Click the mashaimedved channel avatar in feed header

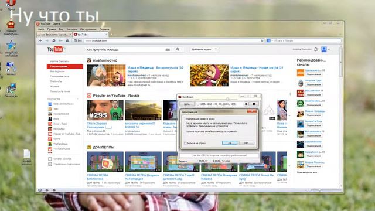coord(89,60)
